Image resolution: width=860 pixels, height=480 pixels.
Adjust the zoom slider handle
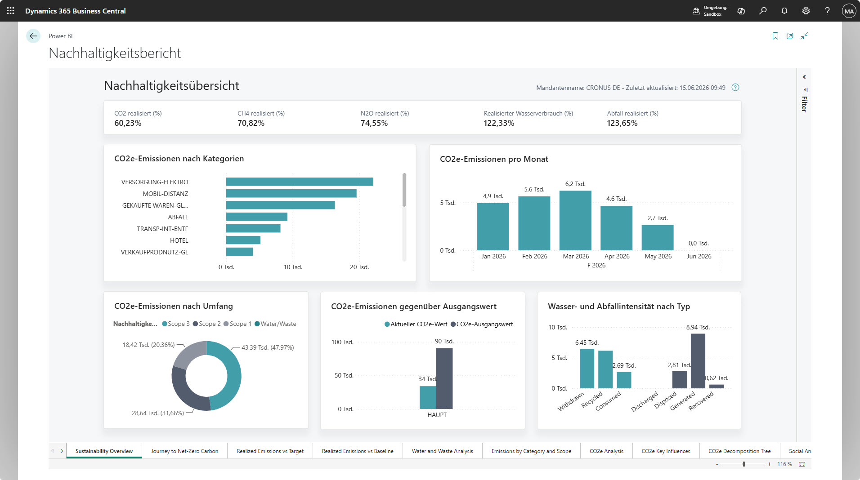click(744, 464)
